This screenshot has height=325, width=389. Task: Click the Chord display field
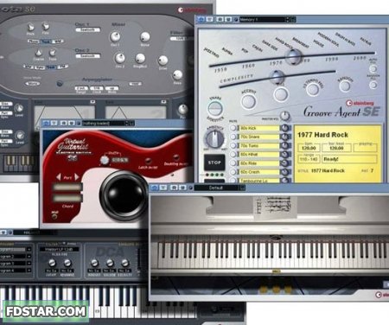tap(67, 198)
